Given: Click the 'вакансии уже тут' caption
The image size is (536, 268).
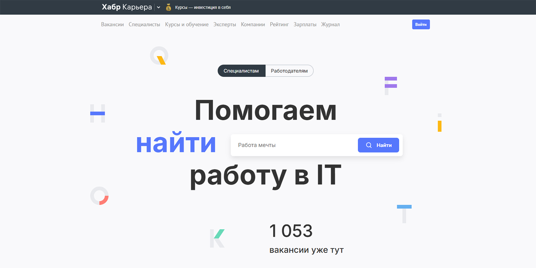Looking at the screenshot, I should [307, 250].
